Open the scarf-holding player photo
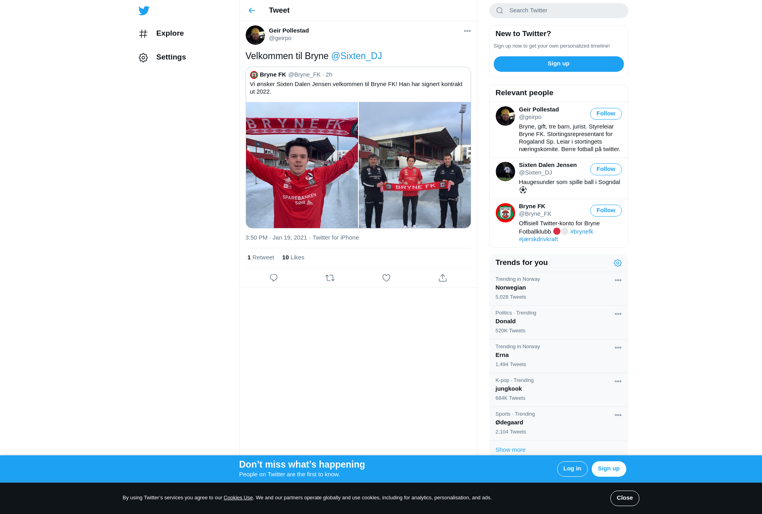Screen dimensions: 762x514 (x=302, y=165)
